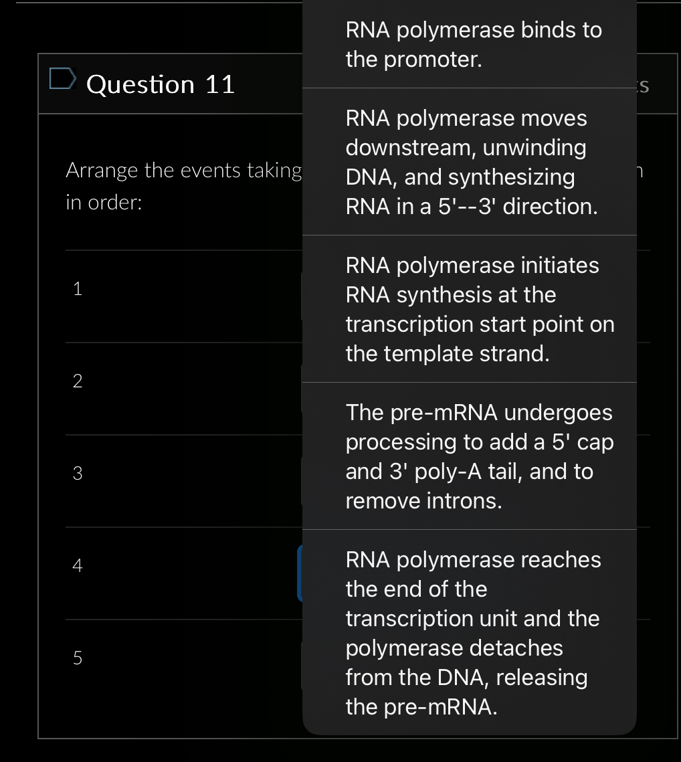
Task: Pick 'RNA polymerase initiates RNA synthesis' option
Action: point(470,309)
